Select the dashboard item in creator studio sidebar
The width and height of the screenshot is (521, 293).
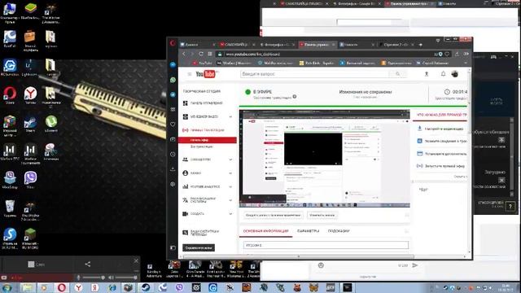(204, 103)
